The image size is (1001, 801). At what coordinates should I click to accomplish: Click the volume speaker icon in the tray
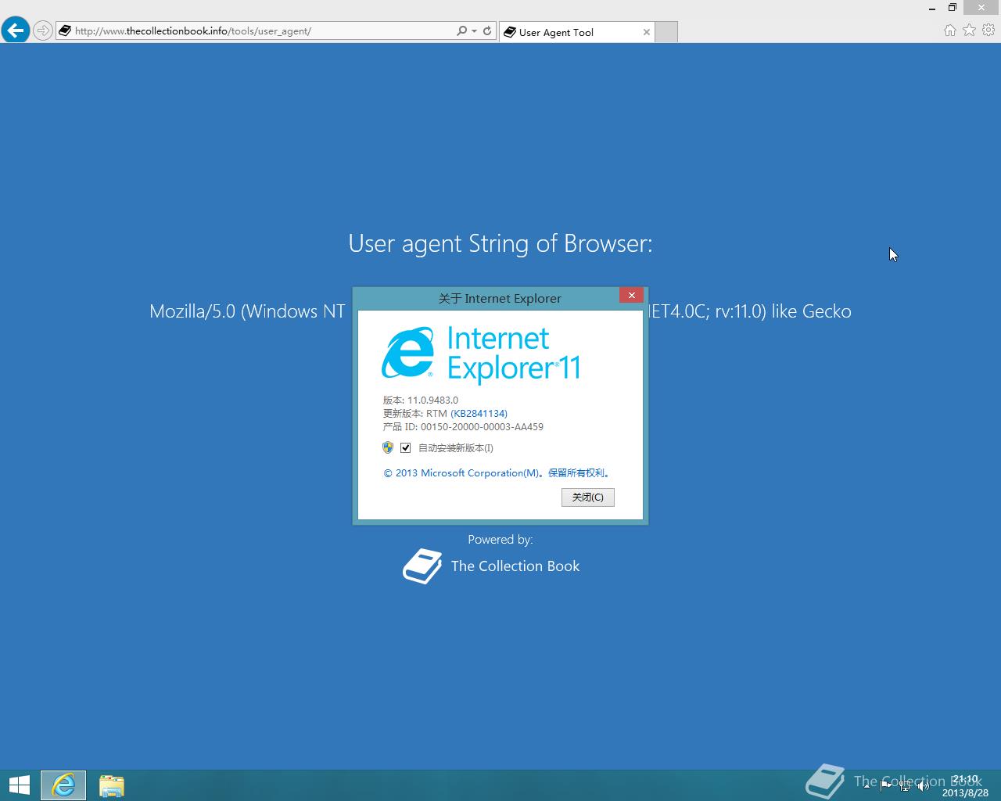tap(924, 786)
